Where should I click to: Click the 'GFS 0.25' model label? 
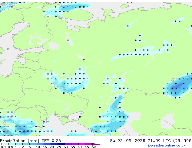(51, 140)
